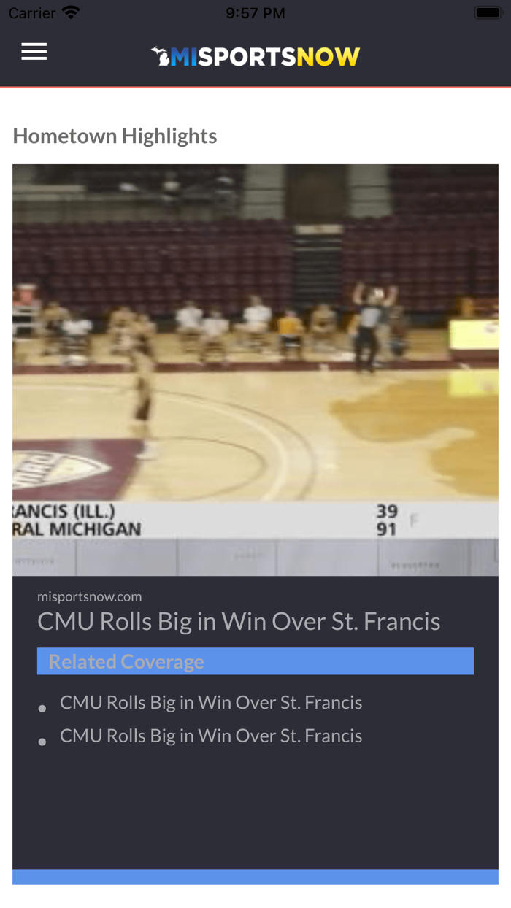Tap the misportsnow.com source link

click(89, 596)
